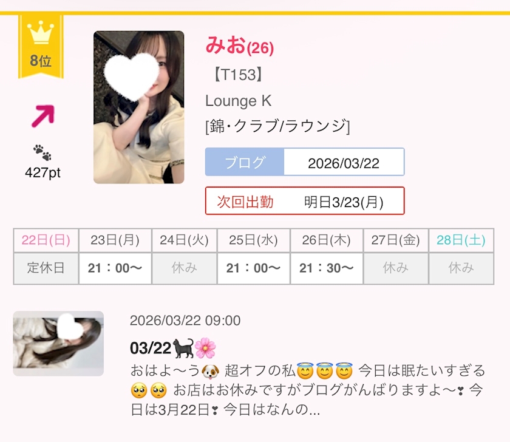Open the profile photo with heart overlay
Image resolution: width=510 pixels, height=442 pixels.
tap(139, 107)
